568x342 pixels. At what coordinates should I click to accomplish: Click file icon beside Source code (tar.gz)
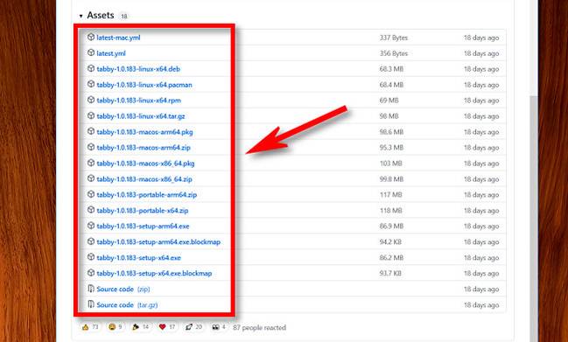click(x=91, y=304)
